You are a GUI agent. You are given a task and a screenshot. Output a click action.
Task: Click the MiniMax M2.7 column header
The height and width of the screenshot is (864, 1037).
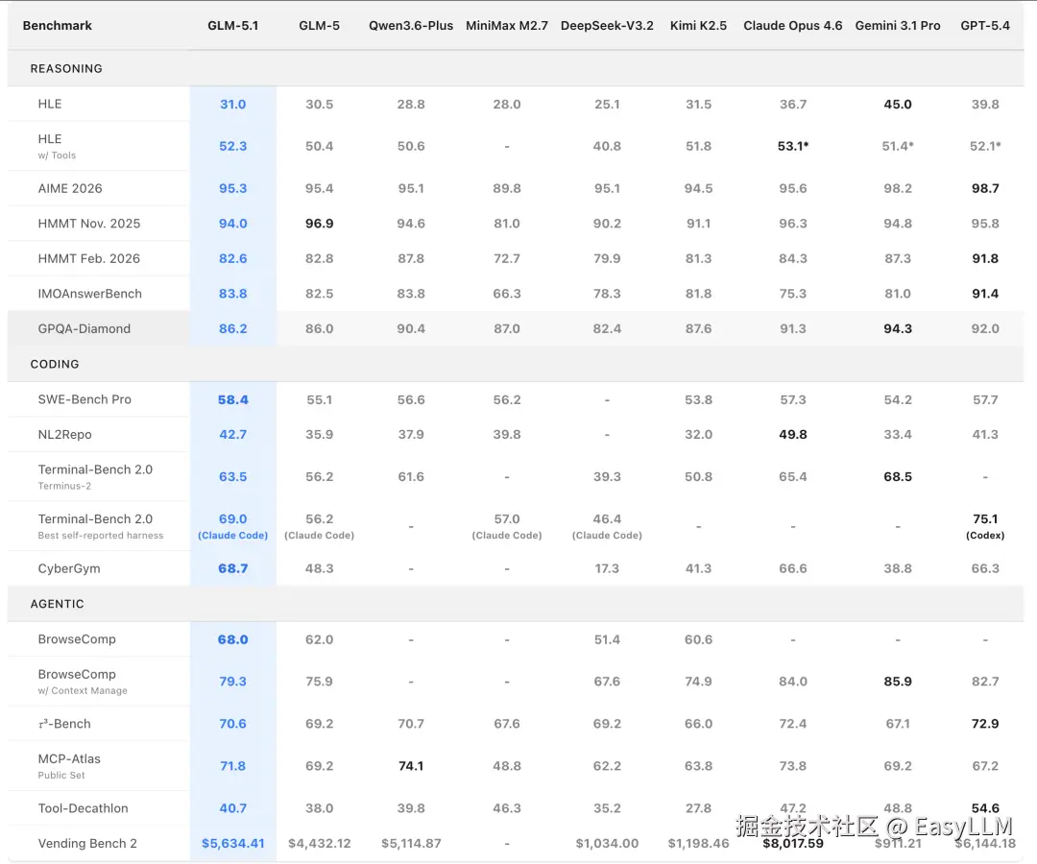[507, 26]
